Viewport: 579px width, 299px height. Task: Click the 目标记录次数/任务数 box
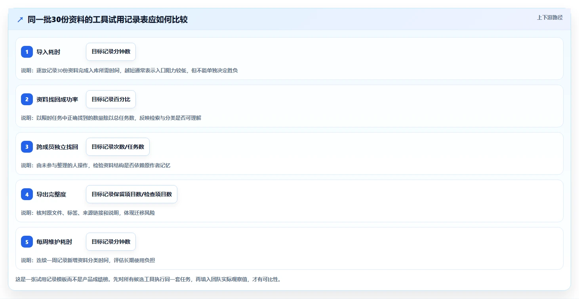click(x=118, y=147)
